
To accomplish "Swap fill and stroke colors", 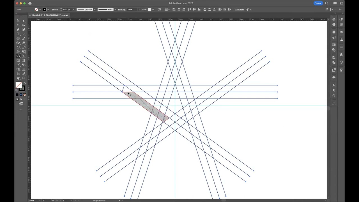I will (24, 83).
